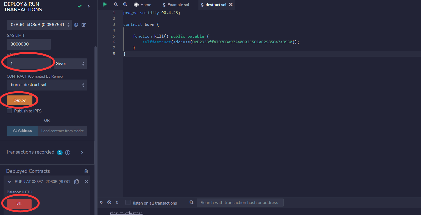Click the trash icon to clear deployed contracts
This screenshot has height=215, width=421.
pos(86,171)
